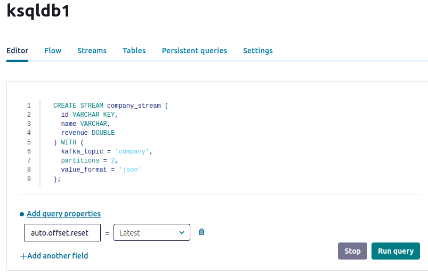Switch to the Editor tab
Screen dimensions: 428x275
[17, 51]
